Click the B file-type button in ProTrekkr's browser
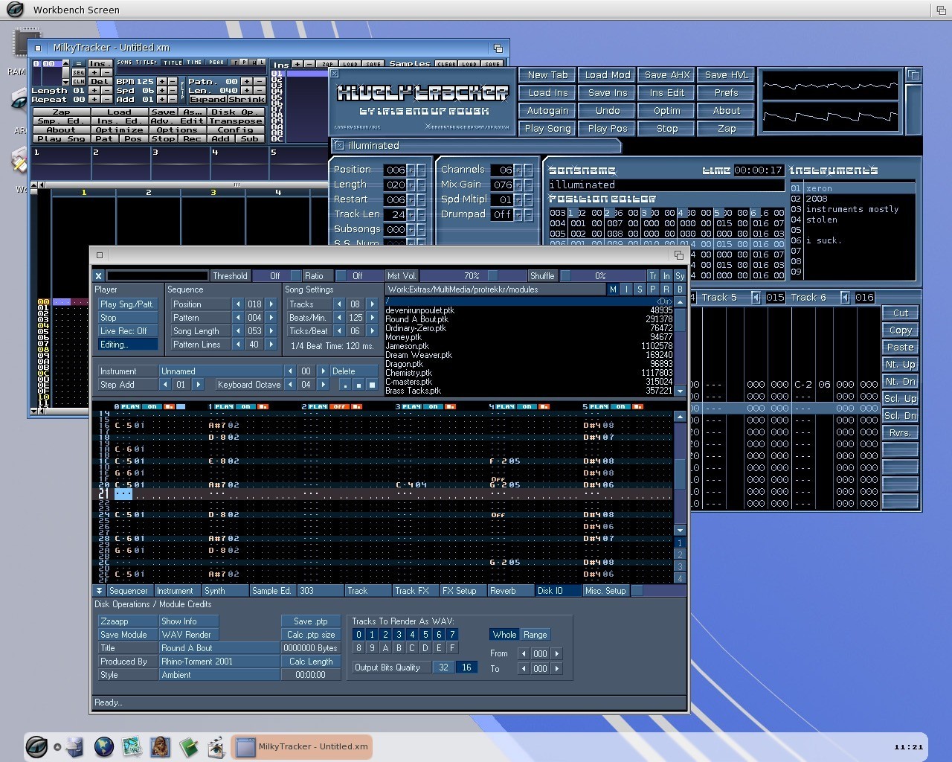 (x=680, y=289)
